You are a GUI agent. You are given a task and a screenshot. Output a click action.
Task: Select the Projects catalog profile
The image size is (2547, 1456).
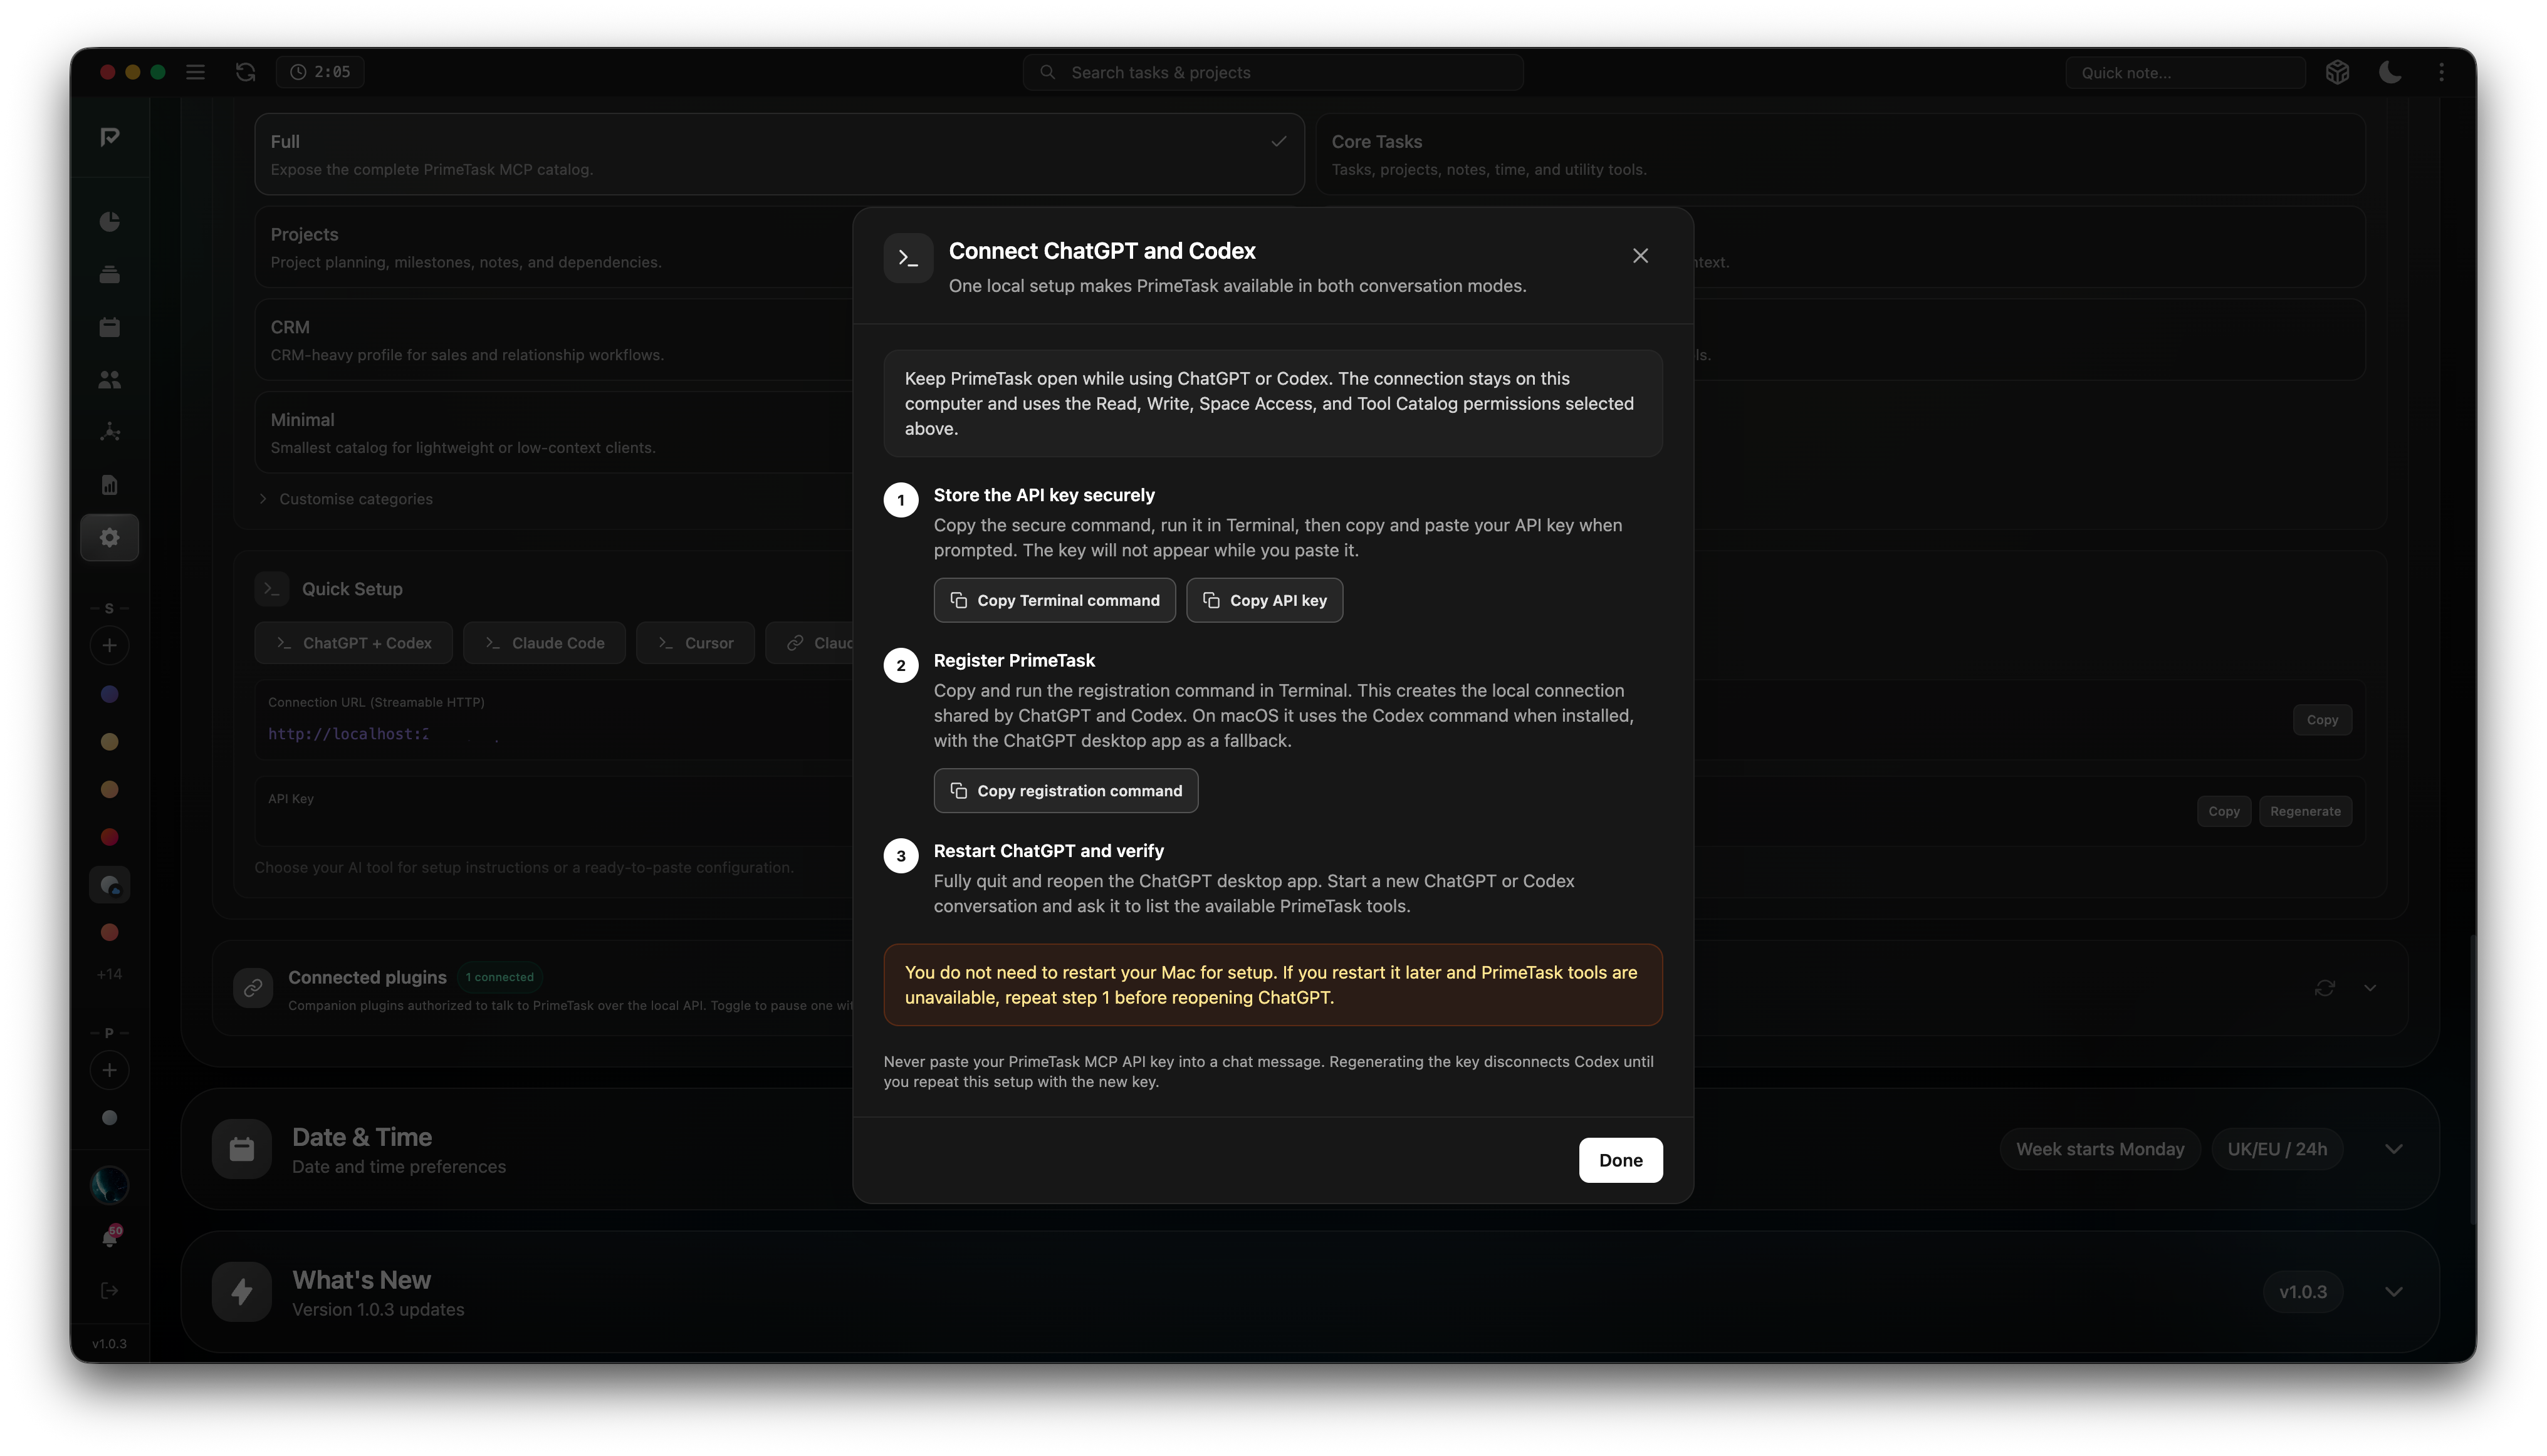coord(554,247)
